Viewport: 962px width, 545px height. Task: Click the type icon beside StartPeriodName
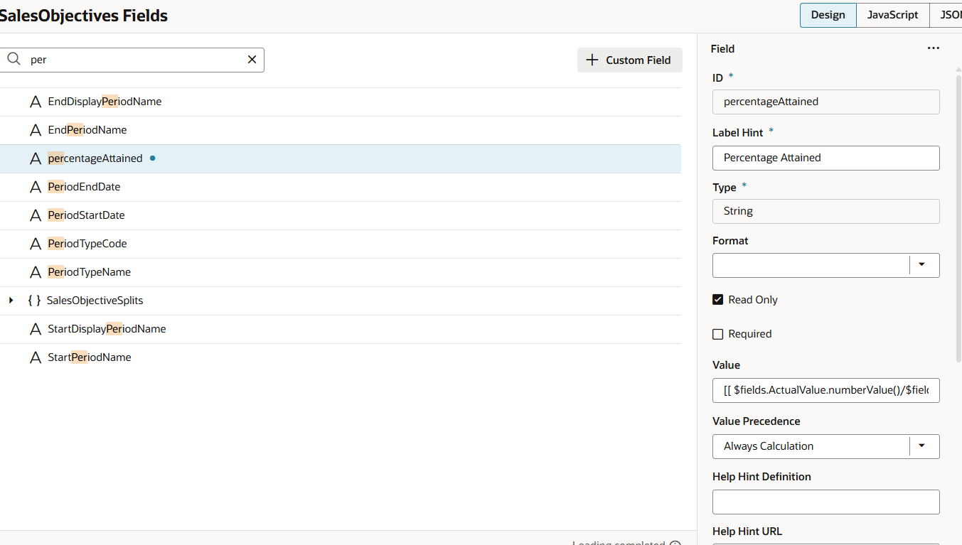(x=36, y=357)
